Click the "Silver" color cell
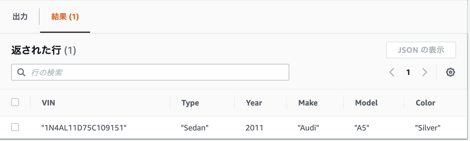This screenshot has height=141, width=470. (x=428, y=128)
